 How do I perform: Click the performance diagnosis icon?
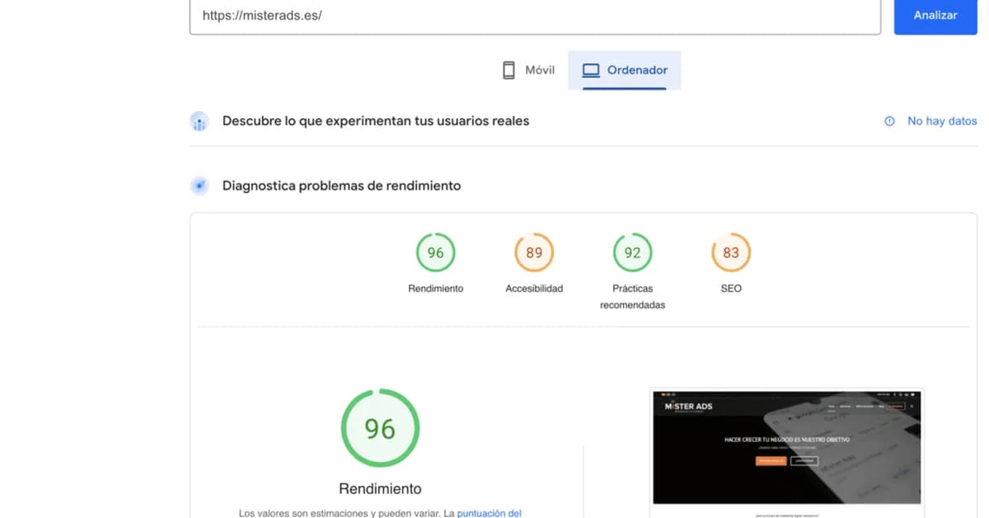point(199,186)
